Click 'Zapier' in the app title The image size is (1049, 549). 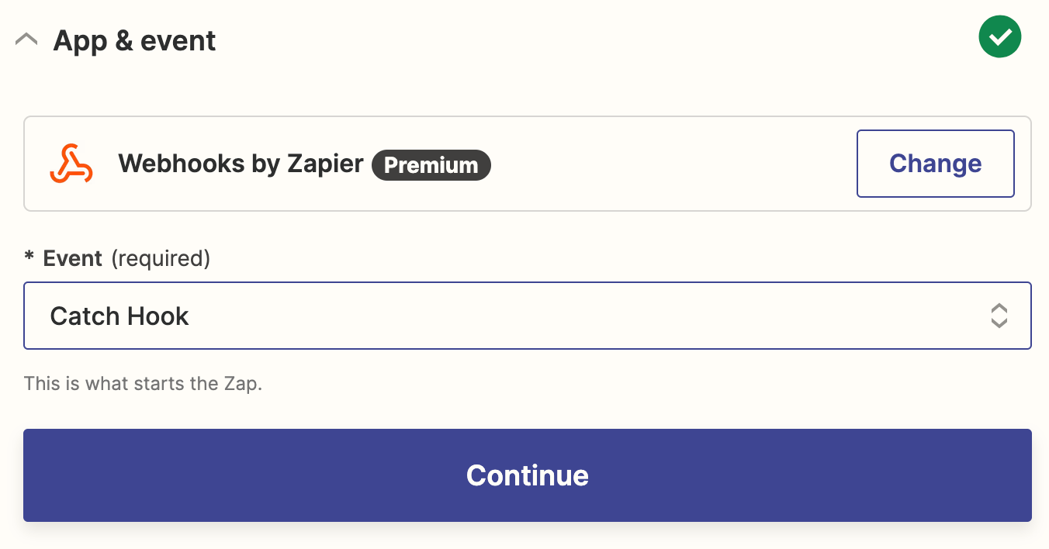[x=325, y=164]
